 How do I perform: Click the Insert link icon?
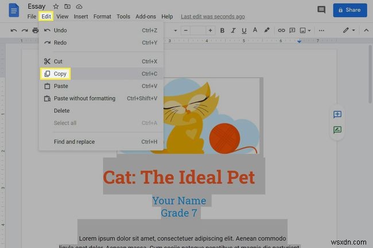click(x=281, y=30)
